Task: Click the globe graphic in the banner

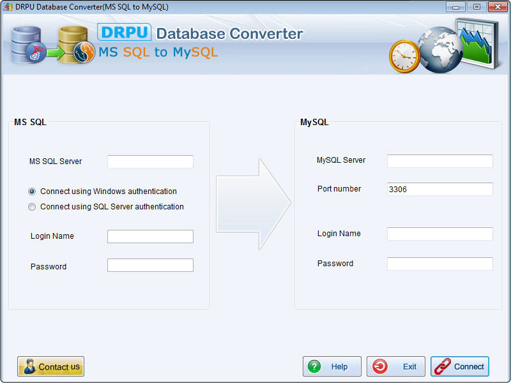Action: [438, 50]
